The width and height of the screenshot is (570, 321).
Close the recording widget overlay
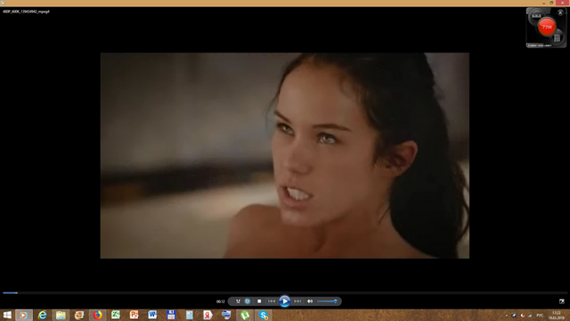[560, 12]
